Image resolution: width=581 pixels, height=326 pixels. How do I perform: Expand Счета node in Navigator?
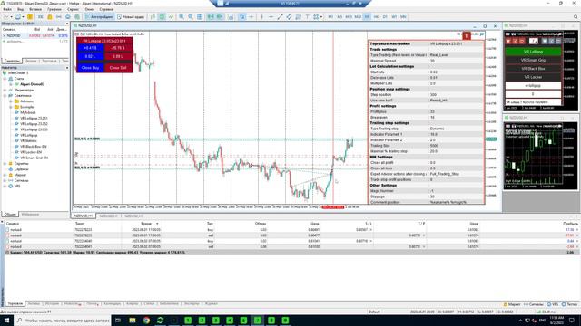[5, 79]
